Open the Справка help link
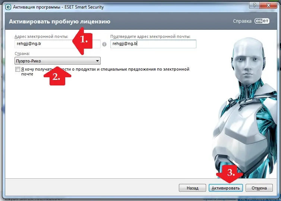This screenshot has height=201, width=281. coord(242,21)
